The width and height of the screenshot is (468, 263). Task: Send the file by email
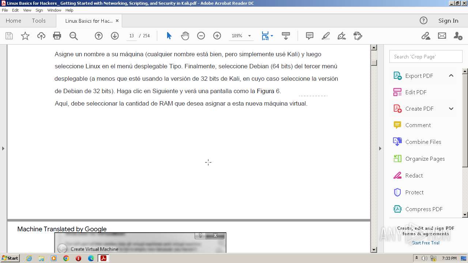[x=442, y=36]
